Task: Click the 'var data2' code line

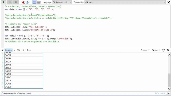Action: point(27,36)
